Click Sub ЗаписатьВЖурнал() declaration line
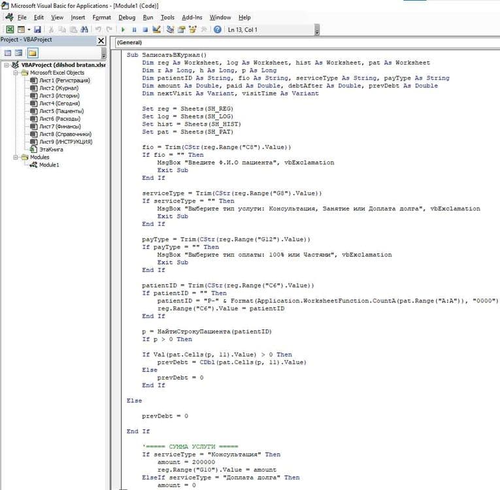 tap(167, 55)
